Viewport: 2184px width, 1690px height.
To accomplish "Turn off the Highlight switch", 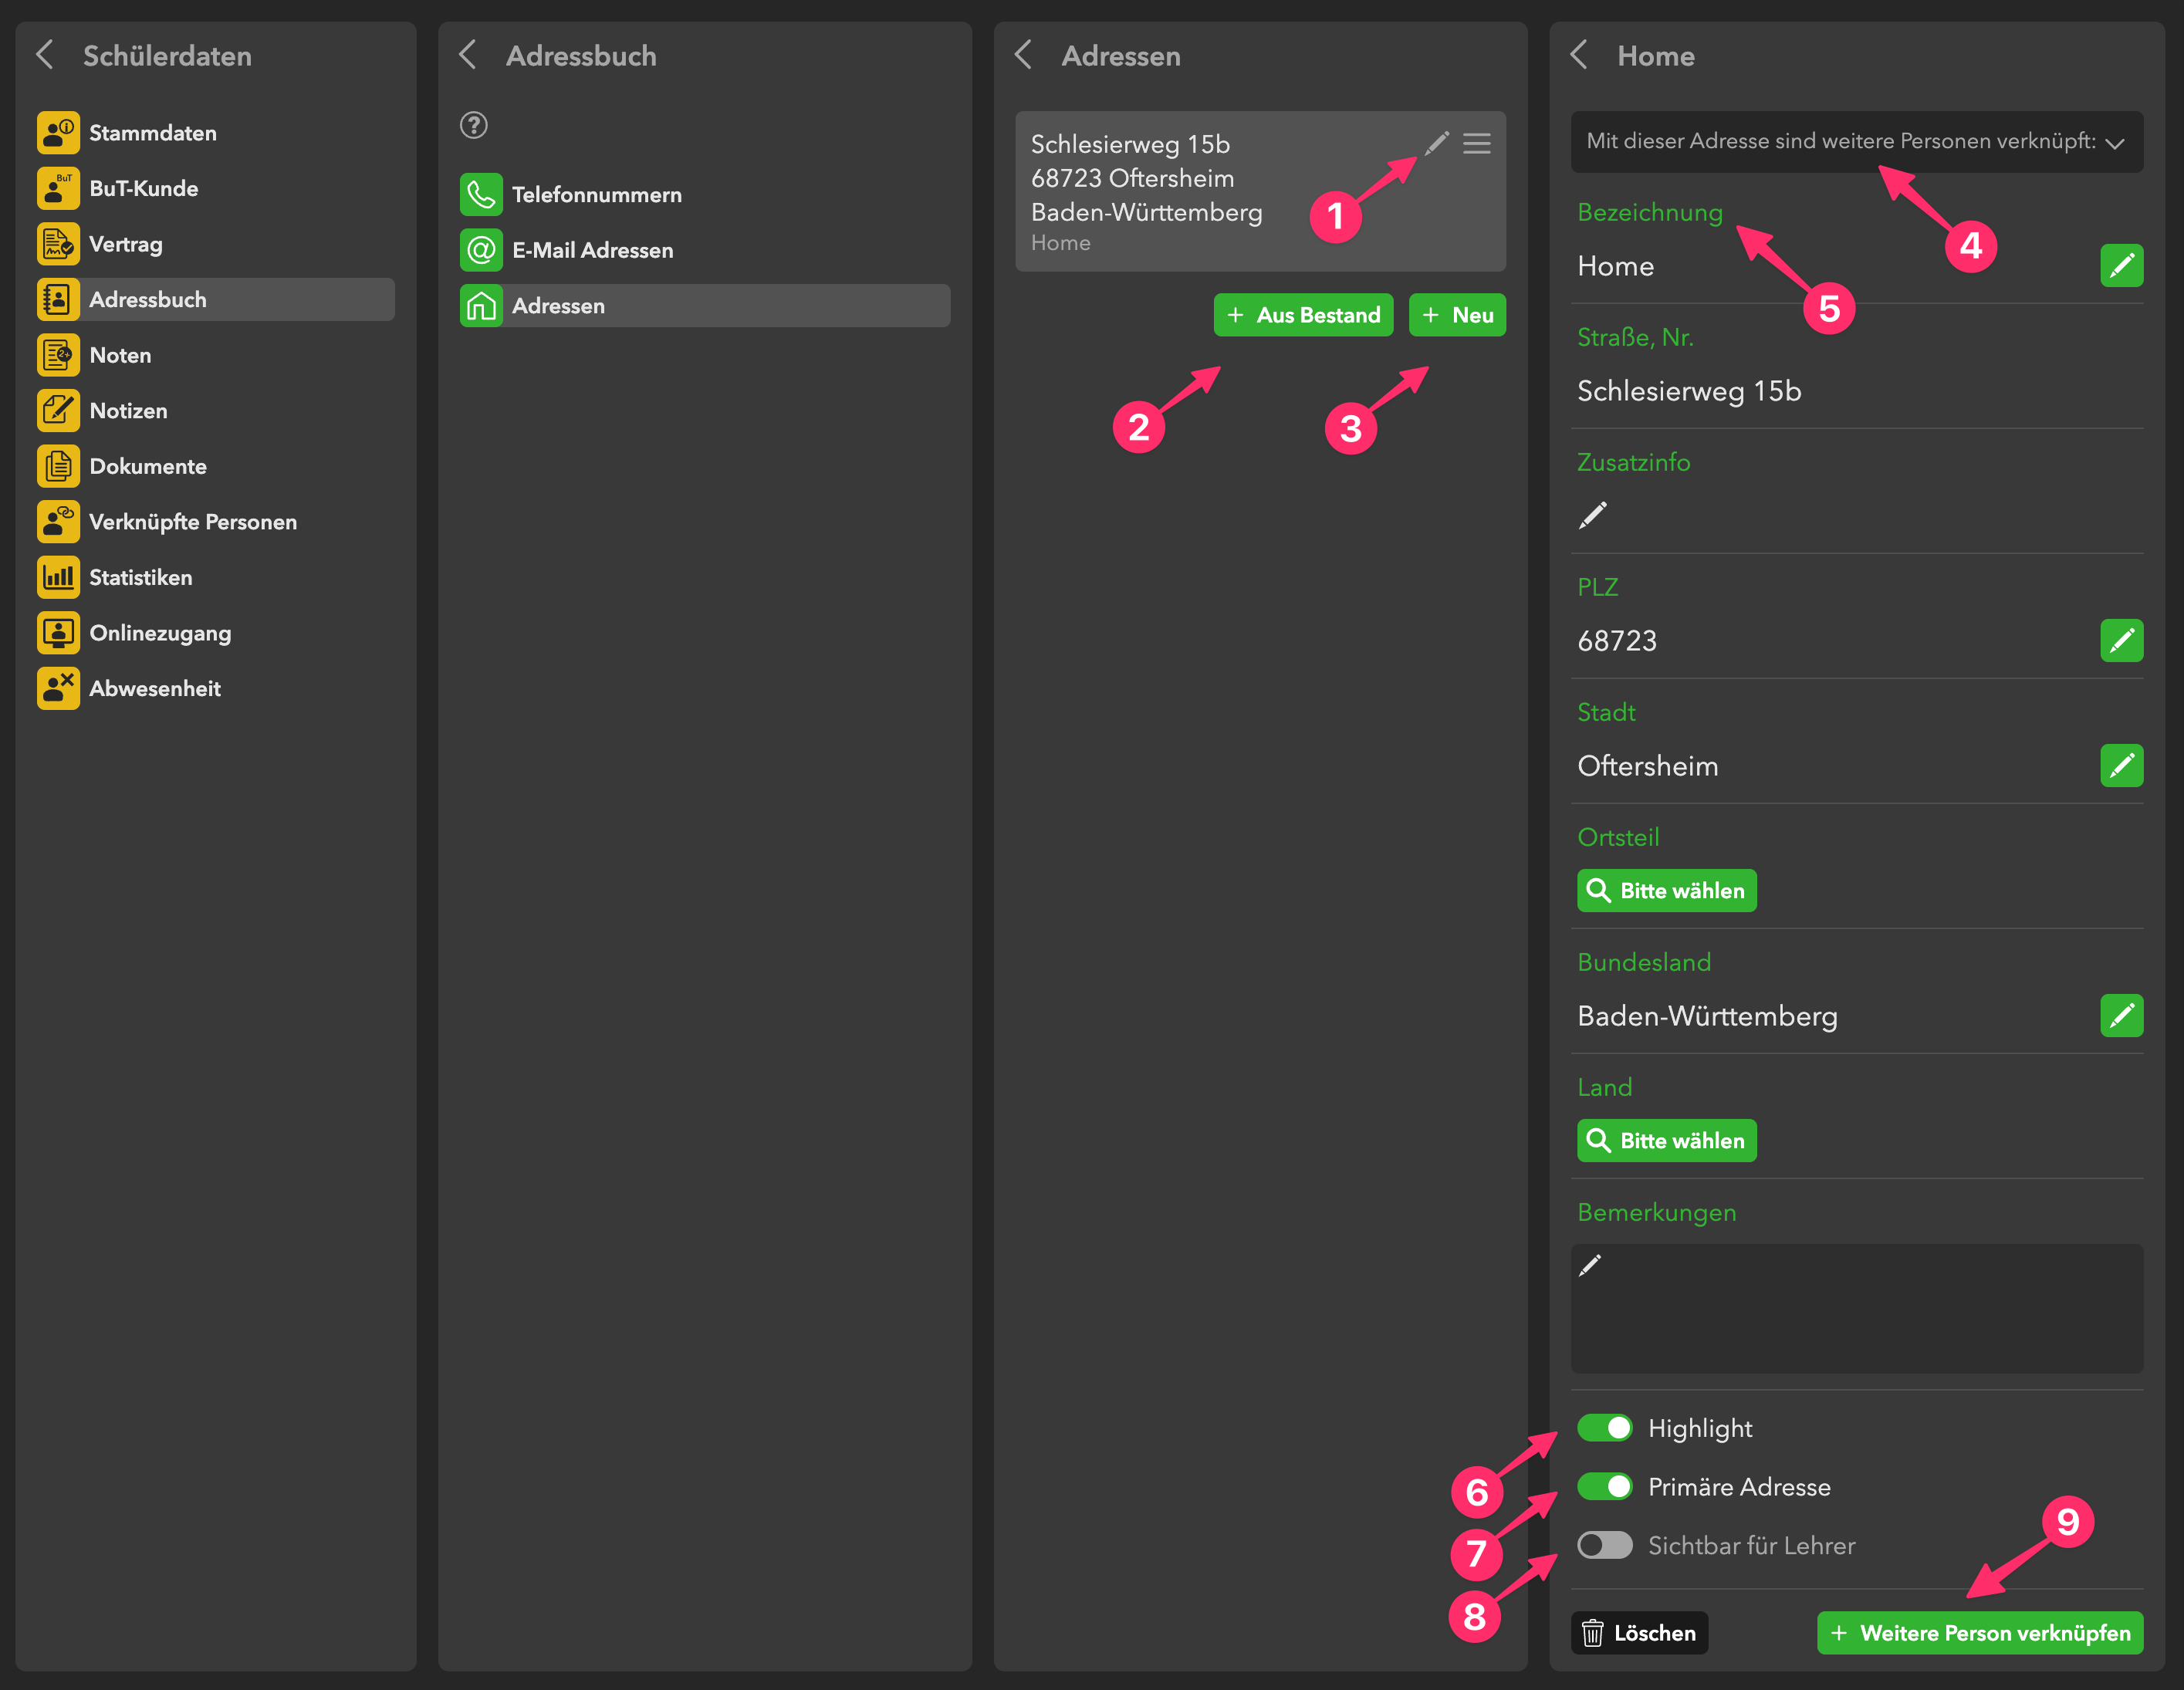I will click(1604, 1428).
